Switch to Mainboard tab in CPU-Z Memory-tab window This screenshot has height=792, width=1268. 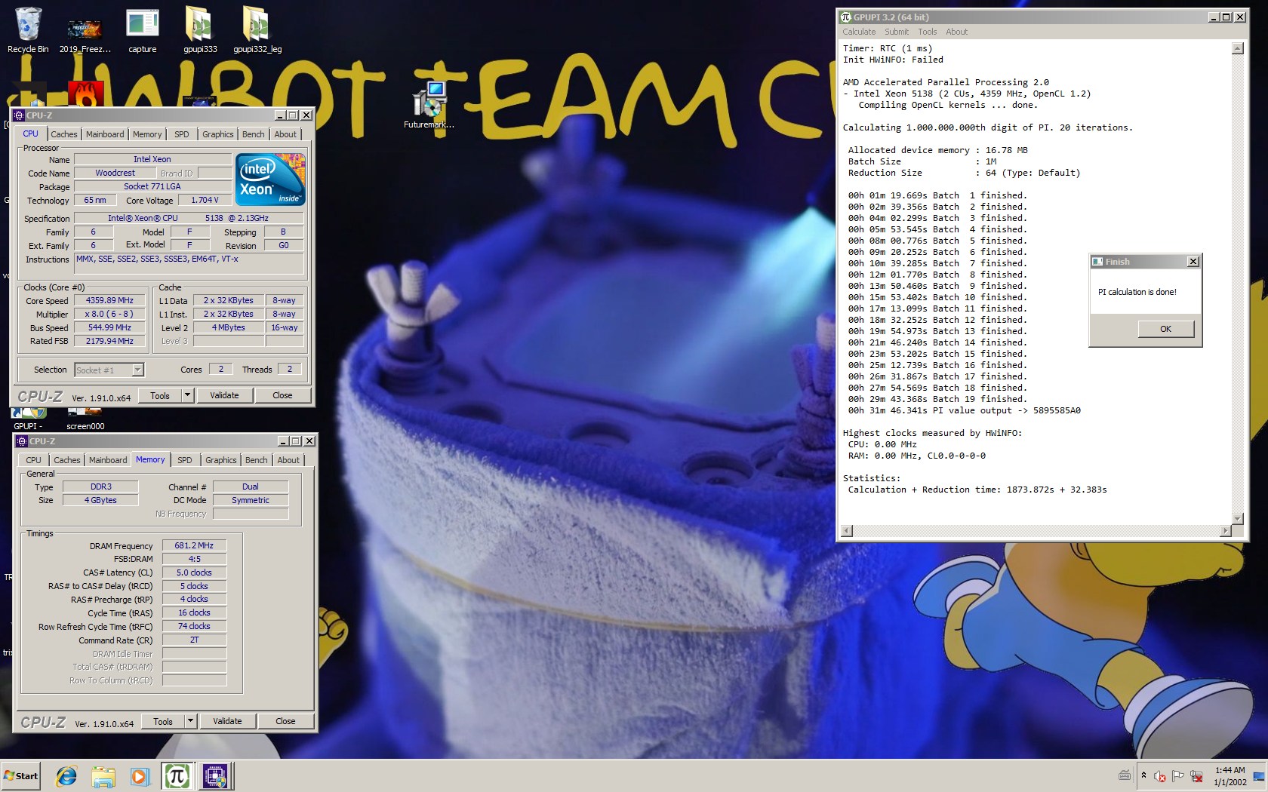(108, 460)
